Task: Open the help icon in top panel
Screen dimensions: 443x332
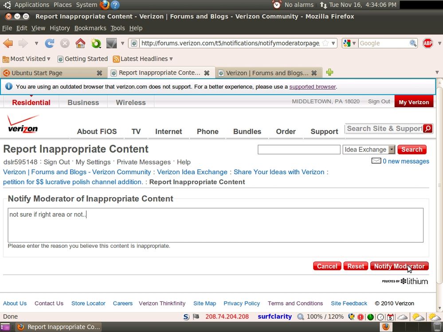Action: tap(115, 5)
